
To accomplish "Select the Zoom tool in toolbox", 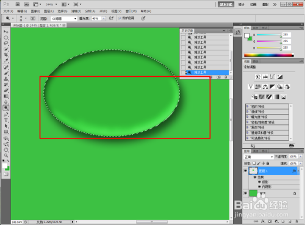I will pos(6,155).
